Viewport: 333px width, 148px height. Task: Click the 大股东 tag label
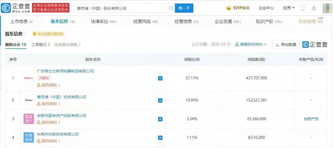coord(44,78)
